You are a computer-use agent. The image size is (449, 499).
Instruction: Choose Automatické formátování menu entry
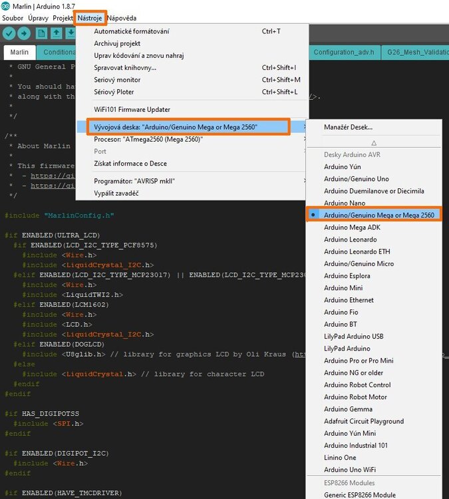tap(192, 31)
